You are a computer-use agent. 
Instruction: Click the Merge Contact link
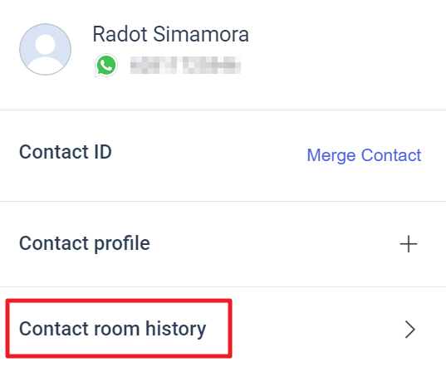[364, 155]
